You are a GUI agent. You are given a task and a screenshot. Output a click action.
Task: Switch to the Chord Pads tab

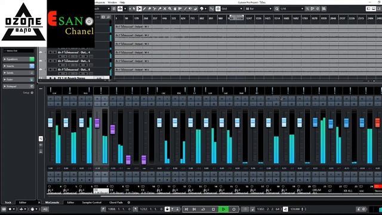coord(116,202)
